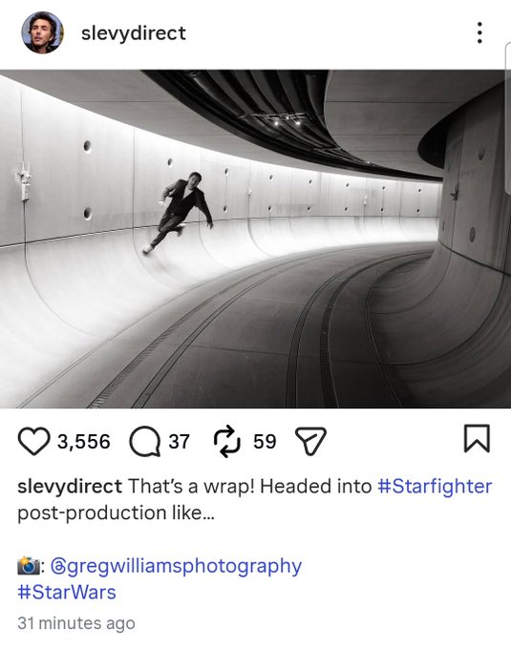Click the camera emoji in the caption
This screenshot has height=649, width=511.
28,566
